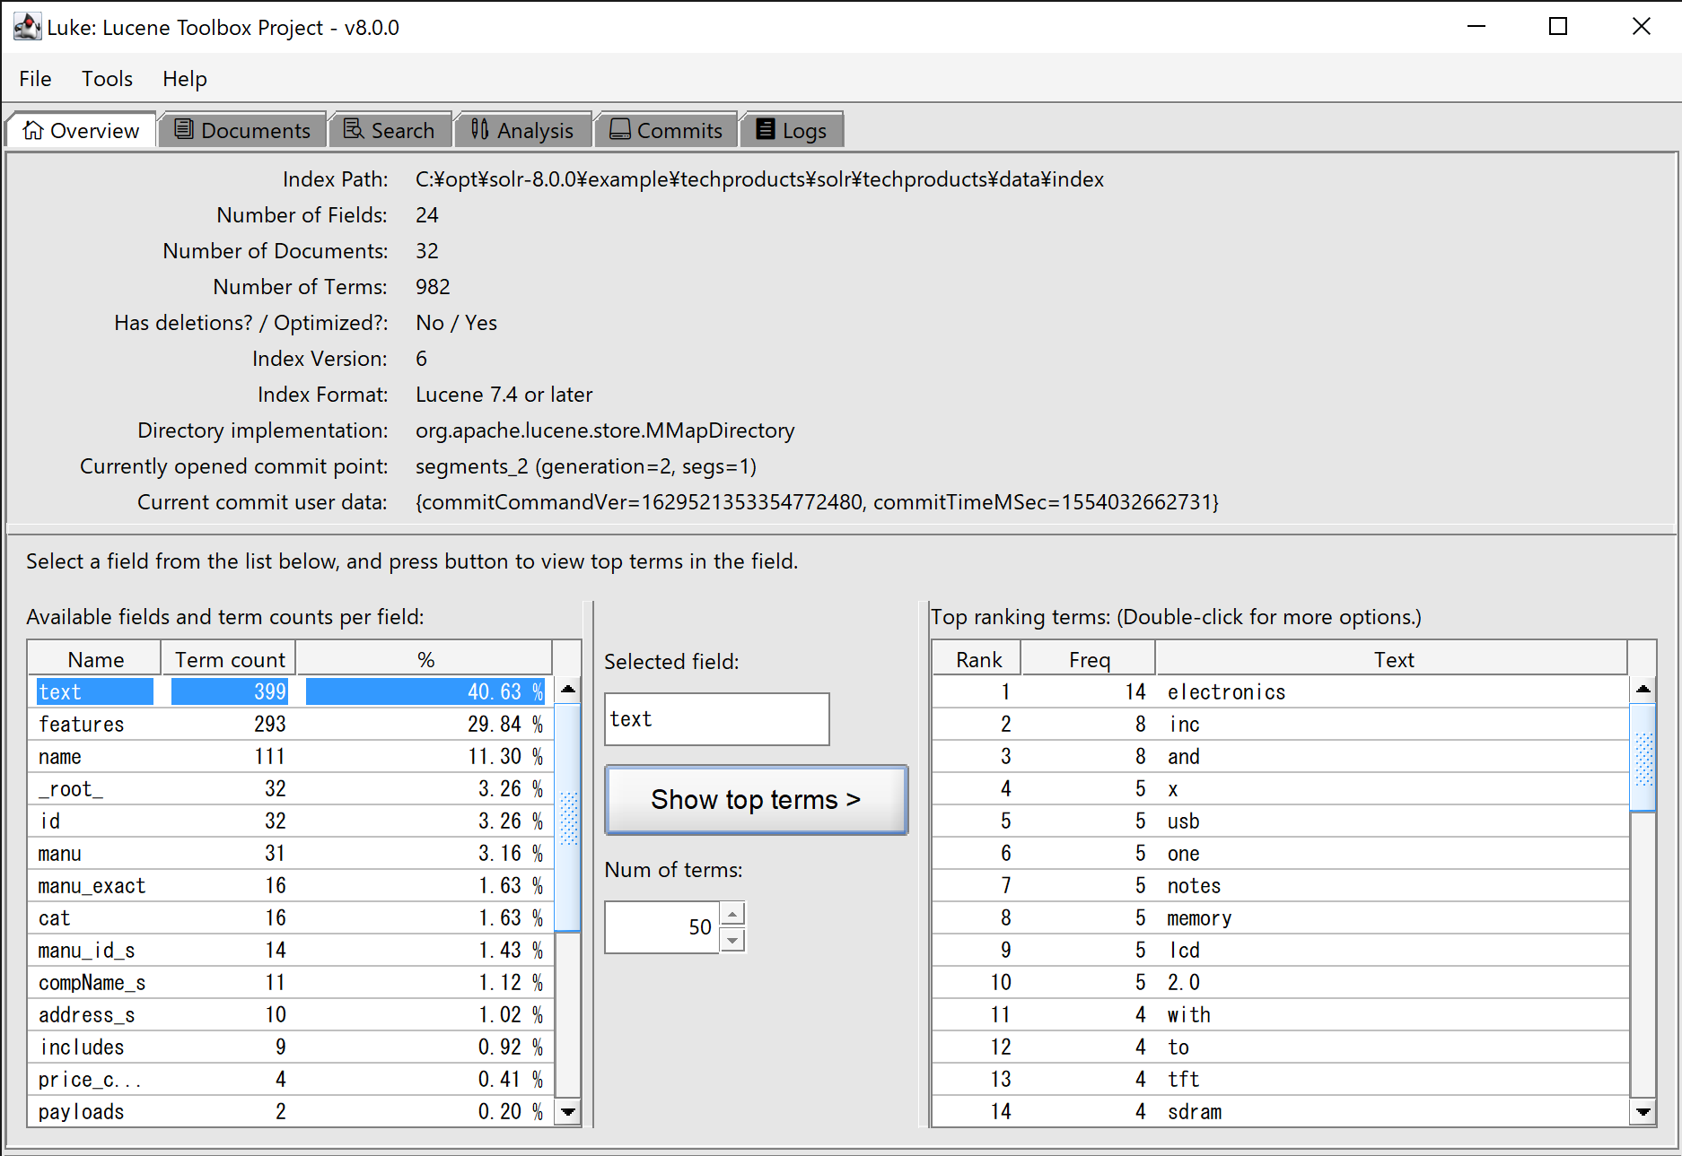
Task: Select the Overview tab
Action: 82,130
